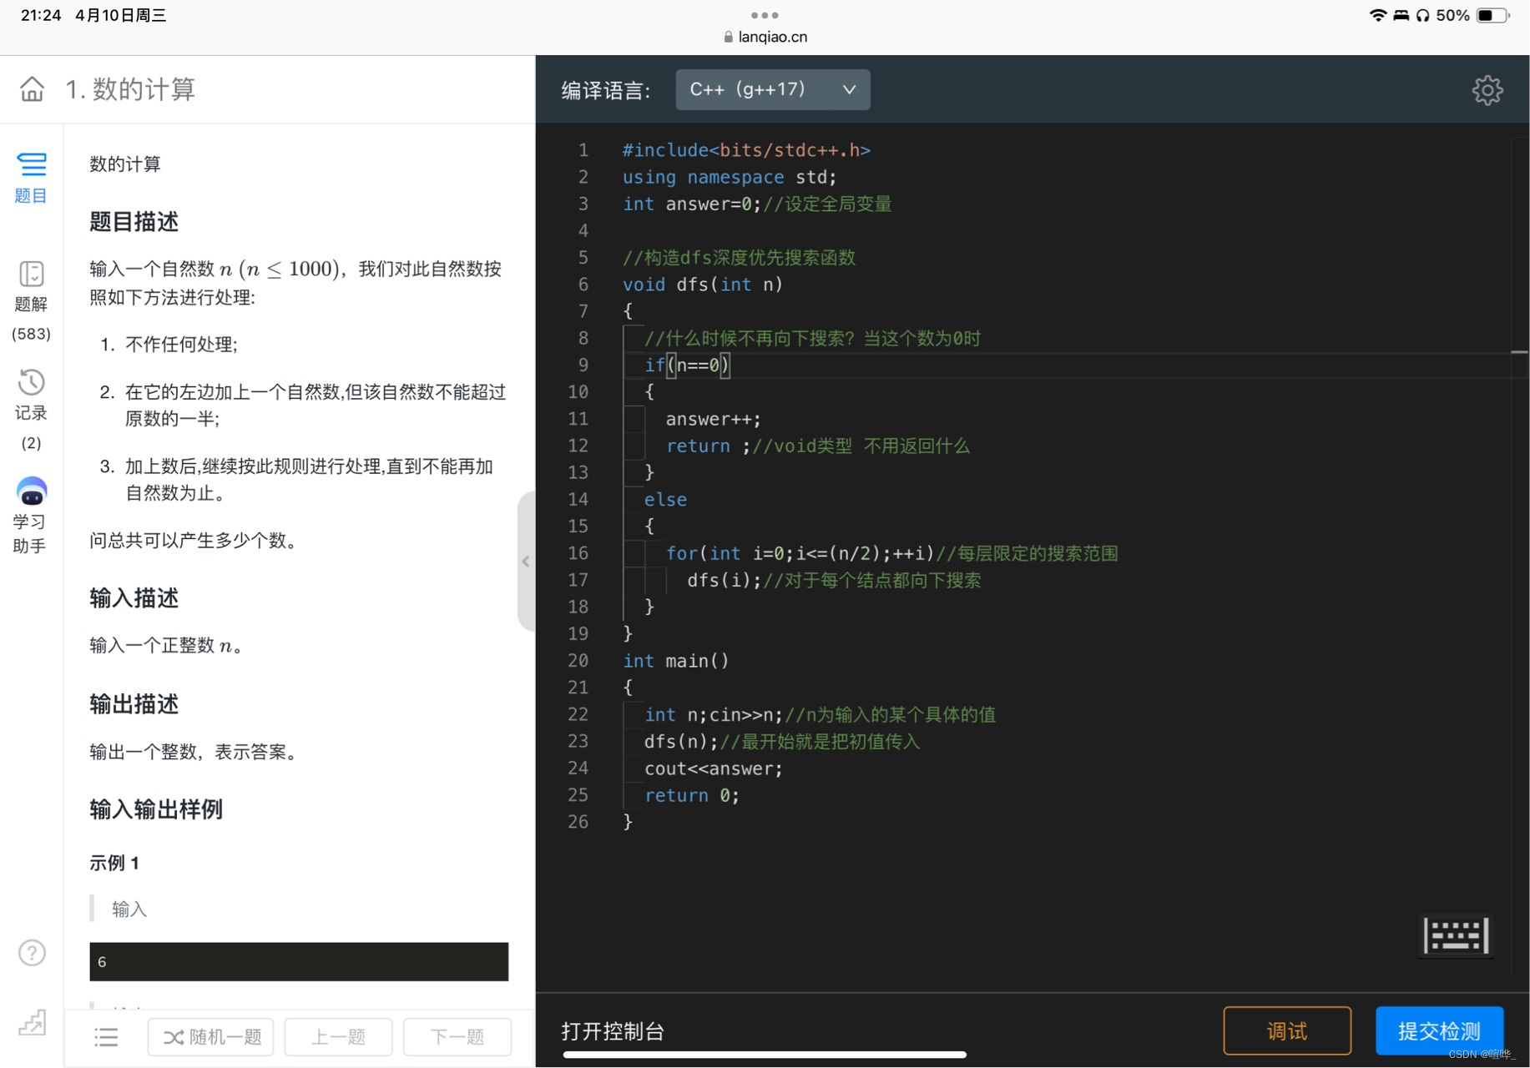Screen dimensions: 1530x1068
Task: Click the #include<bits/stdc++.h> line
Action: coord(746,150)
